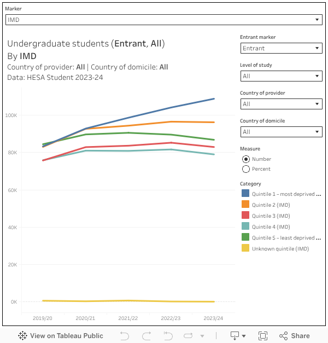Select the Percent measure radio button
The image size is (328, 343).
(x=246, y=169)
